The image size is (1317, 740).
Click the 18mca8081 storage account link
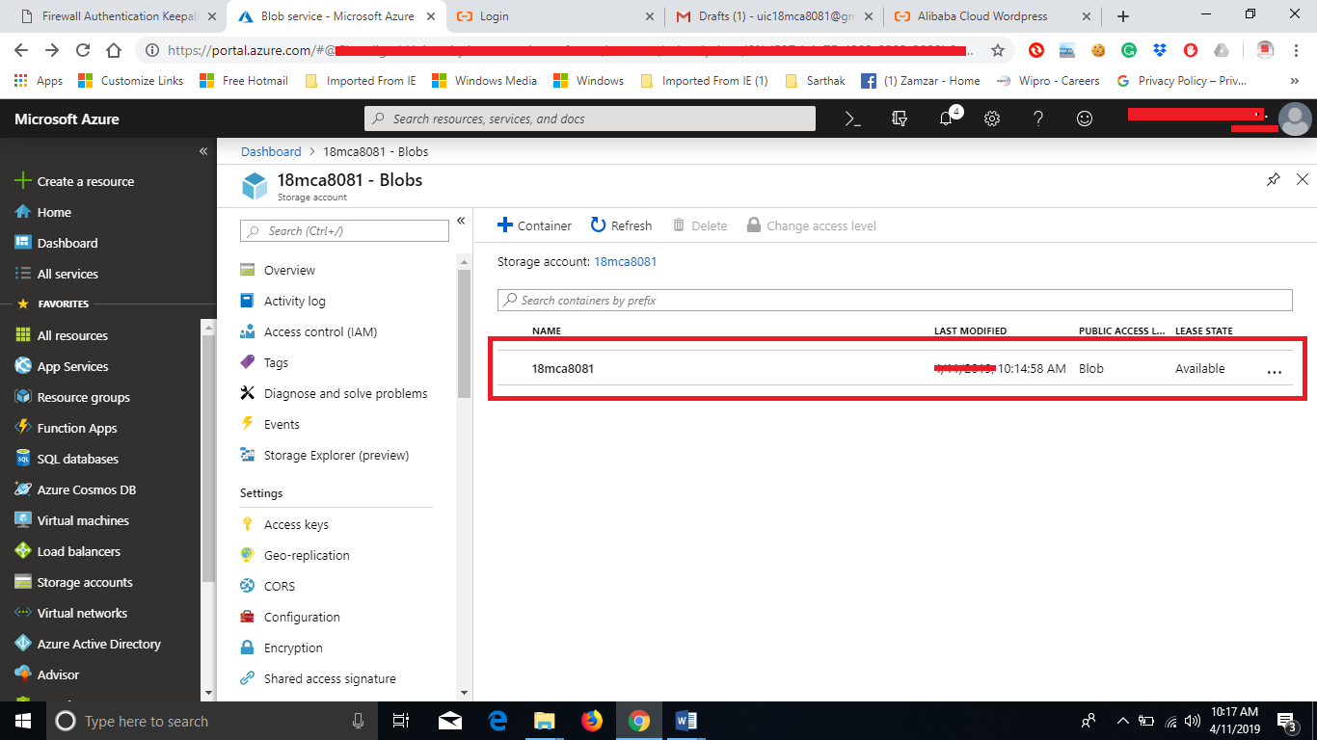pyautogui.click(x=625, y=261)
